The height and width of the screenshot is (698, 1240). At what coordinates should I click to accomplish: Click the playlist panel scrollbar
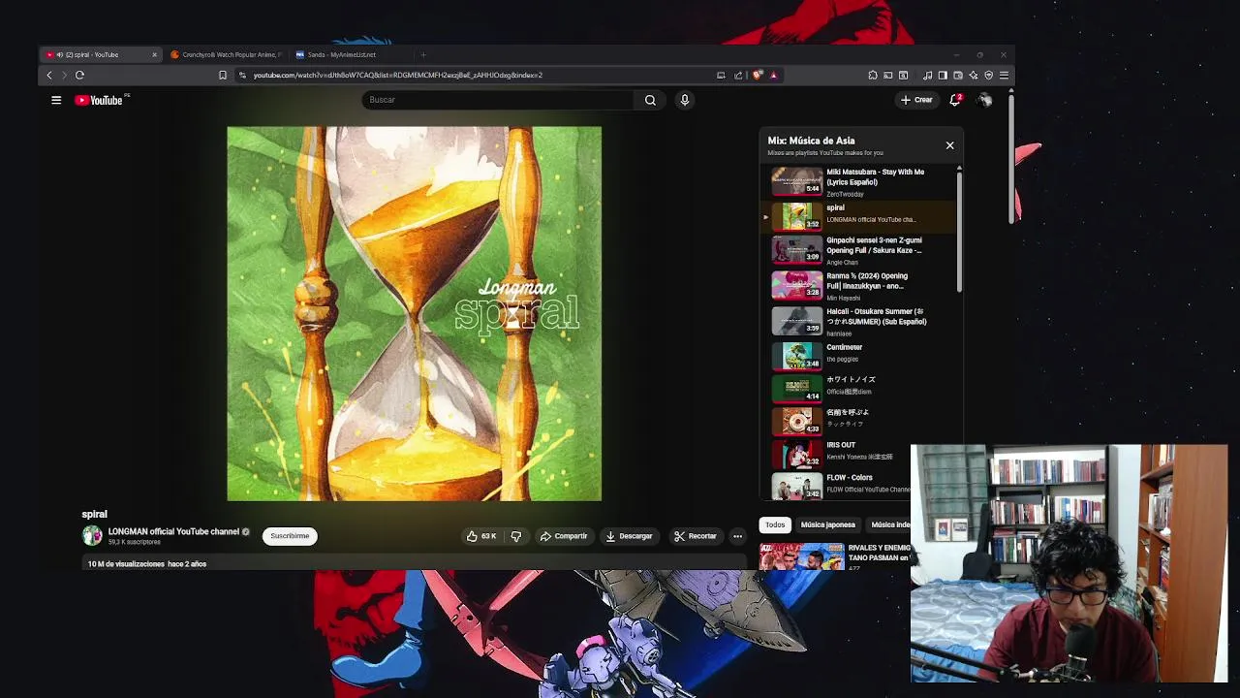pos(959,231)
